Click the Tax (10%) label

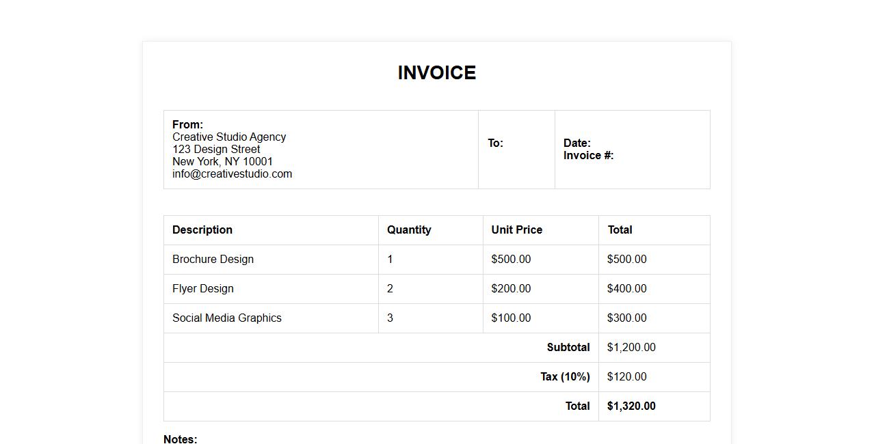tap(565, 377)
